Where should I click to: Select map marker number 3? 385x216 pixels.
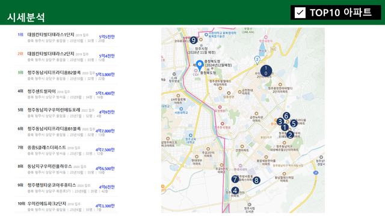coord(280,121)
